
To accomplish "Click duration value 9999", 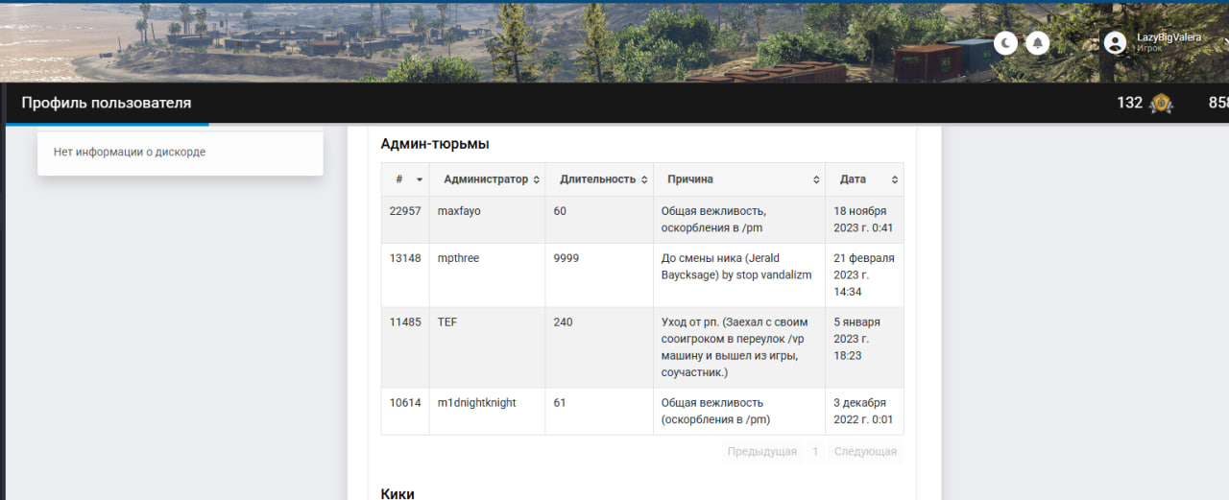I will click(x=566, y=258).
